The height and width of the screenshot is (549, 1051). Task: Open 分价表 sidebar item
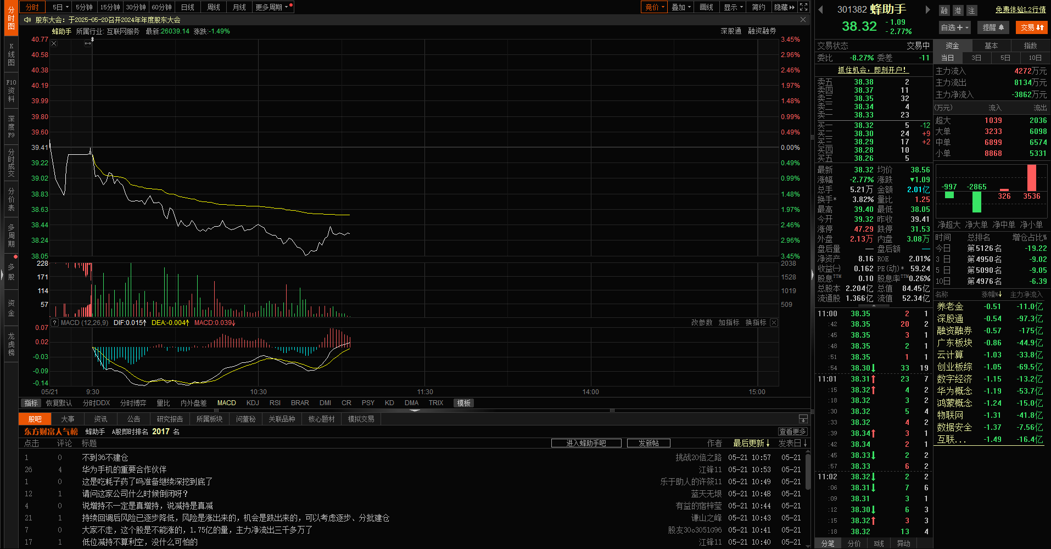(11, 199)
